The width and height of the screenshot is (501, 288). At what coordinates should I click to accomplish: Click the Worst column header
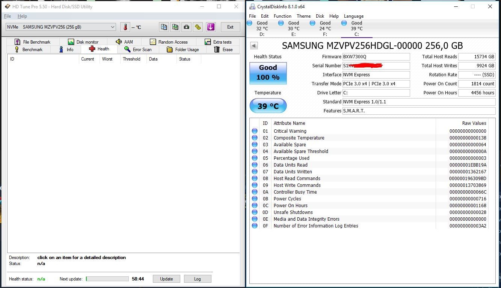point(110,59)
